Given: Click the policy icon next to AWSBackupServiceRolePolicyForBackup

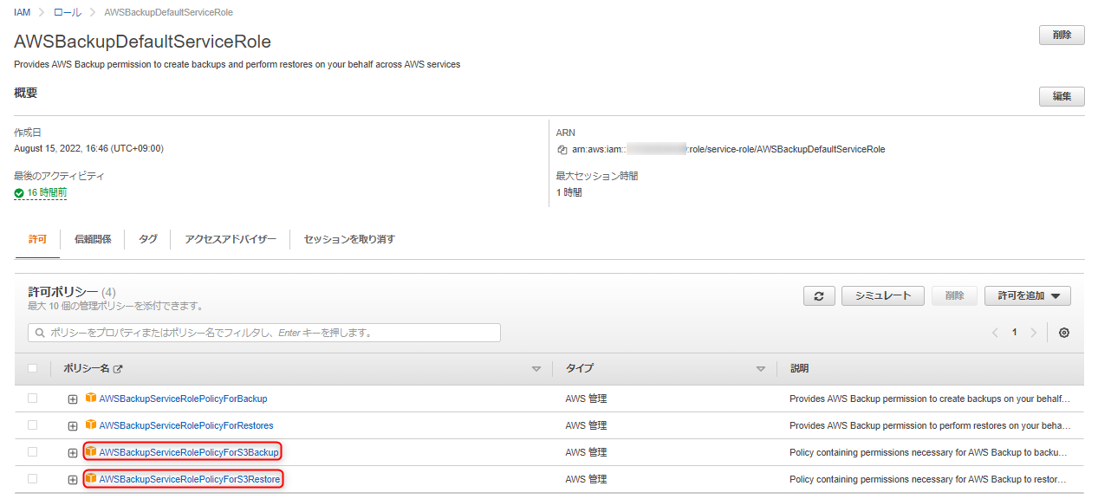Looking at the screenshot, I should point(91,399).
